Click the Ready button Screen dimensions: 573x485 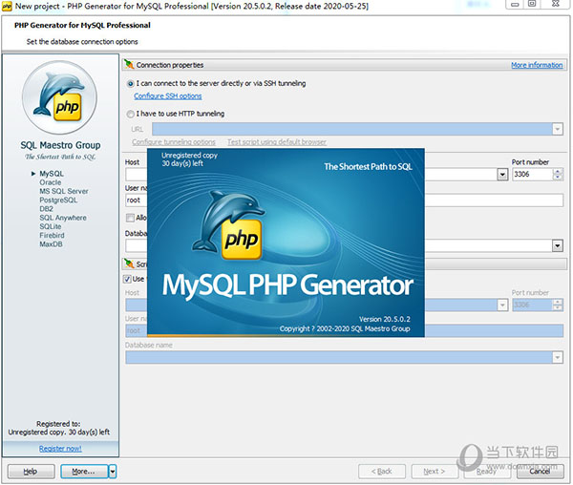(x=487, y=472)
